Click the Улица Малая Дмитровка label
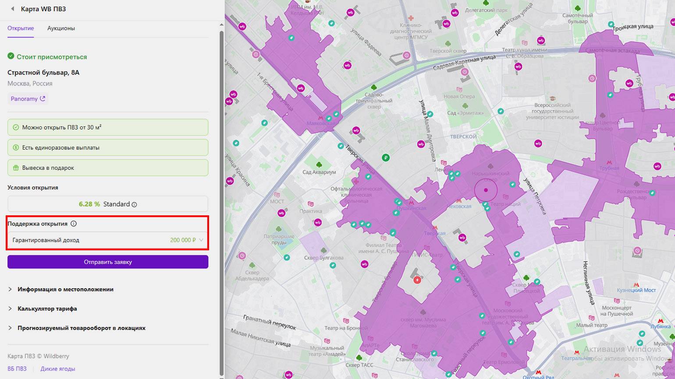The height and width of the screenshot is (379, 675). pos(427,130)
